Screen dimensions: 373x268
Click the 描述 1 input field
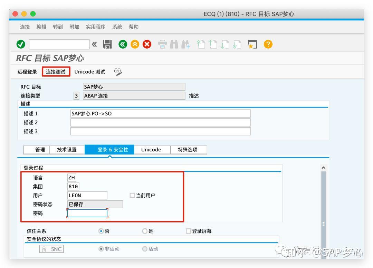click(161, 113)
